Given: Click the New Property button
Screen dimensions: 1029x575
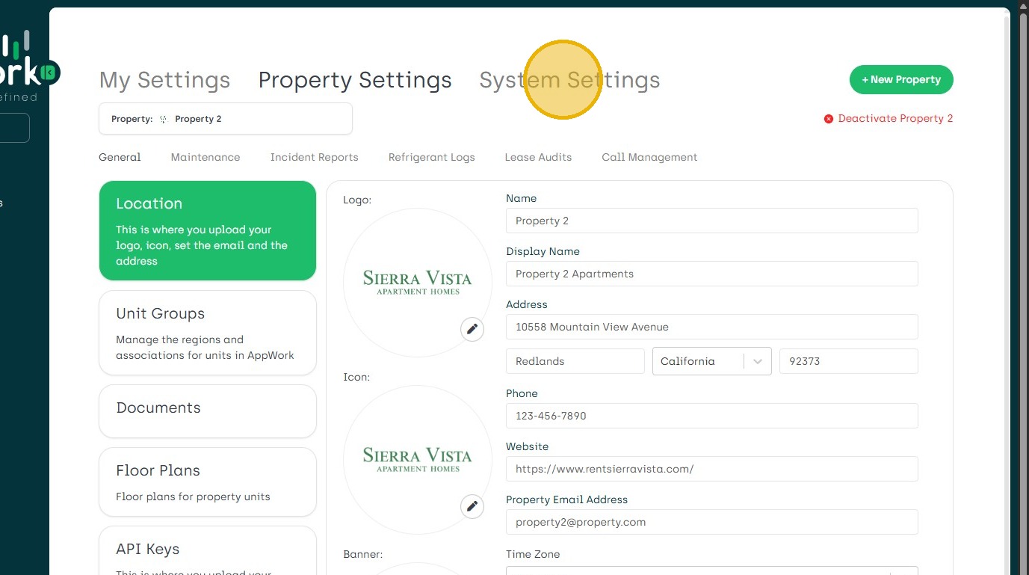Looking at the screenshot, I should click(901, 79).
